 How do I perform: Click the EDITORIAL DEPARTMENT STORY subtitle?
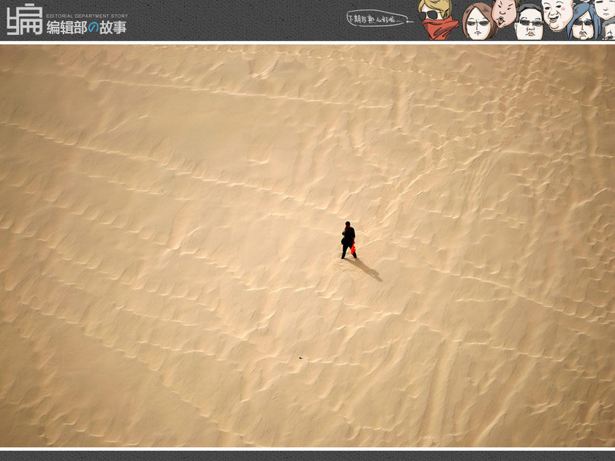coord(87,16)
